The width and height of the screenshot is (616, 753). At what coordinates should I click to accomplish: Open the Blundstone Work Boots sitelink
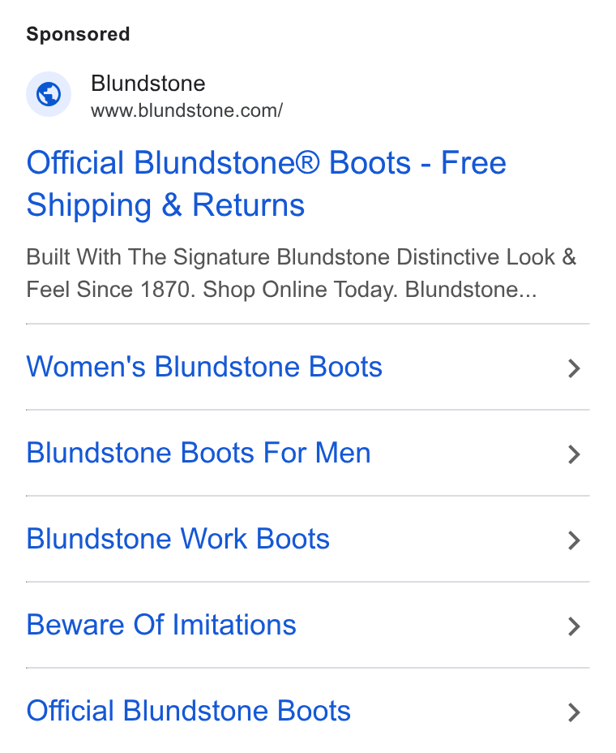coord(178,539)
